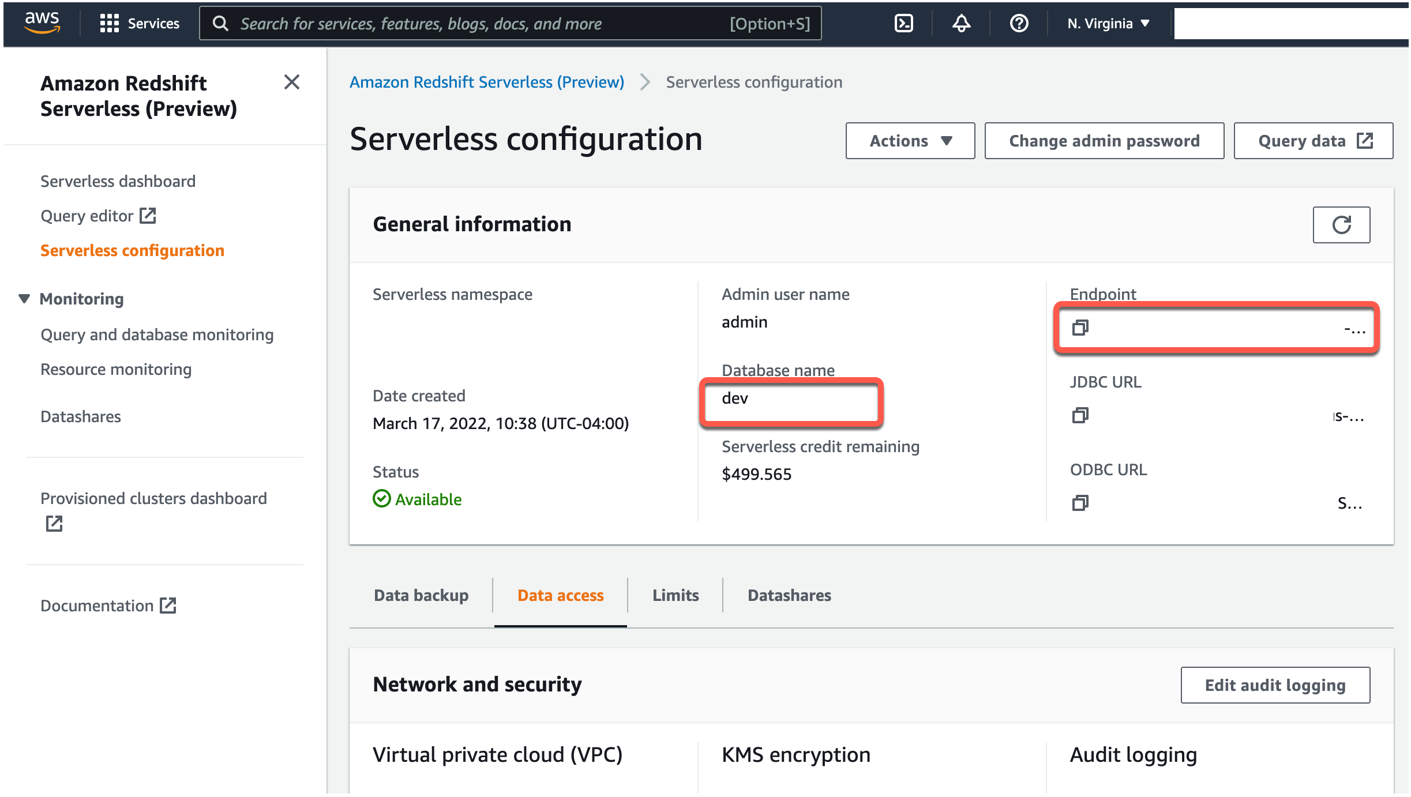The image size is (1411, 797).
Task: Collapse the Monitoring section
Action: click(24, 299)
